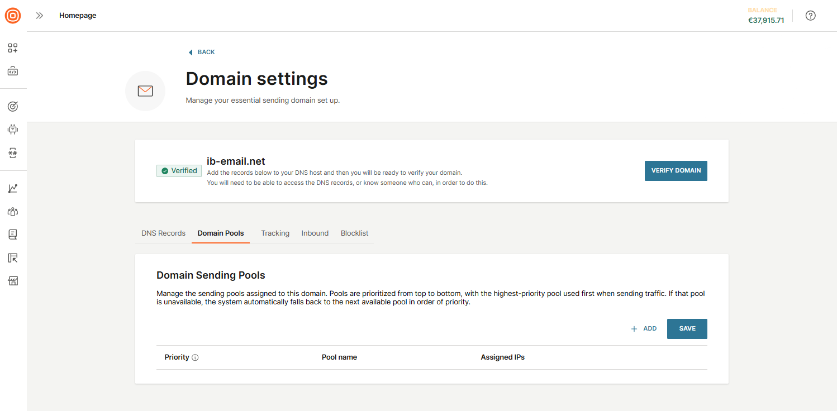This screenshot has height=411, width=837.
Task: Open the marketplace storefront icon
Action: coord(12,280)
